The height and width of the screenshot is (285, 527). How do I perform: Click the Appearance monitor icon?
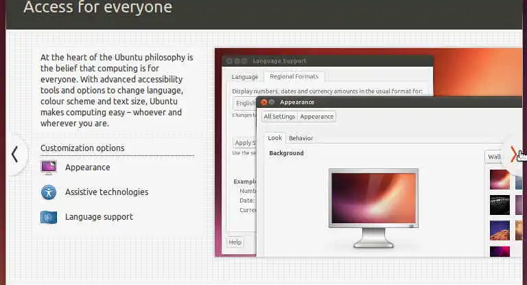click(x=49, y=168)
